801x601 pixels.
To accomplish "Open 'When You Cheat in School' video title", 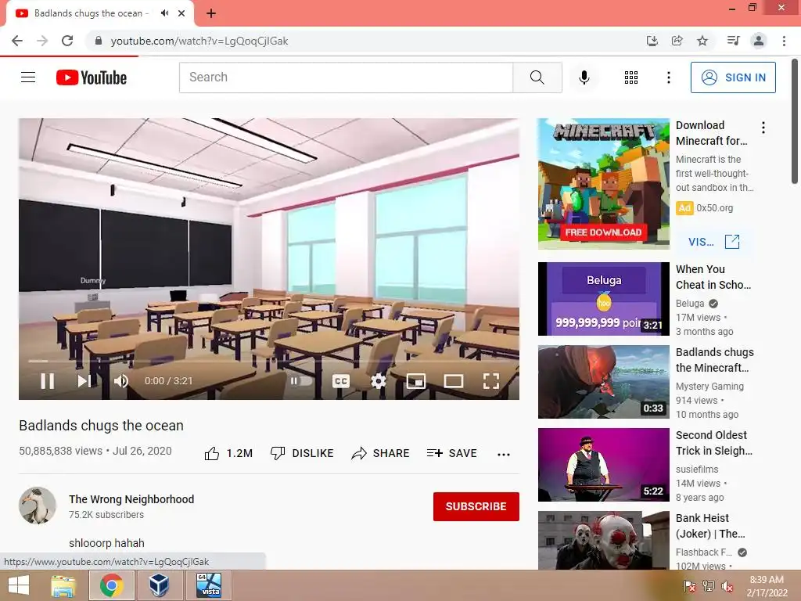I will pyautogui.click(x=713, y=277).
